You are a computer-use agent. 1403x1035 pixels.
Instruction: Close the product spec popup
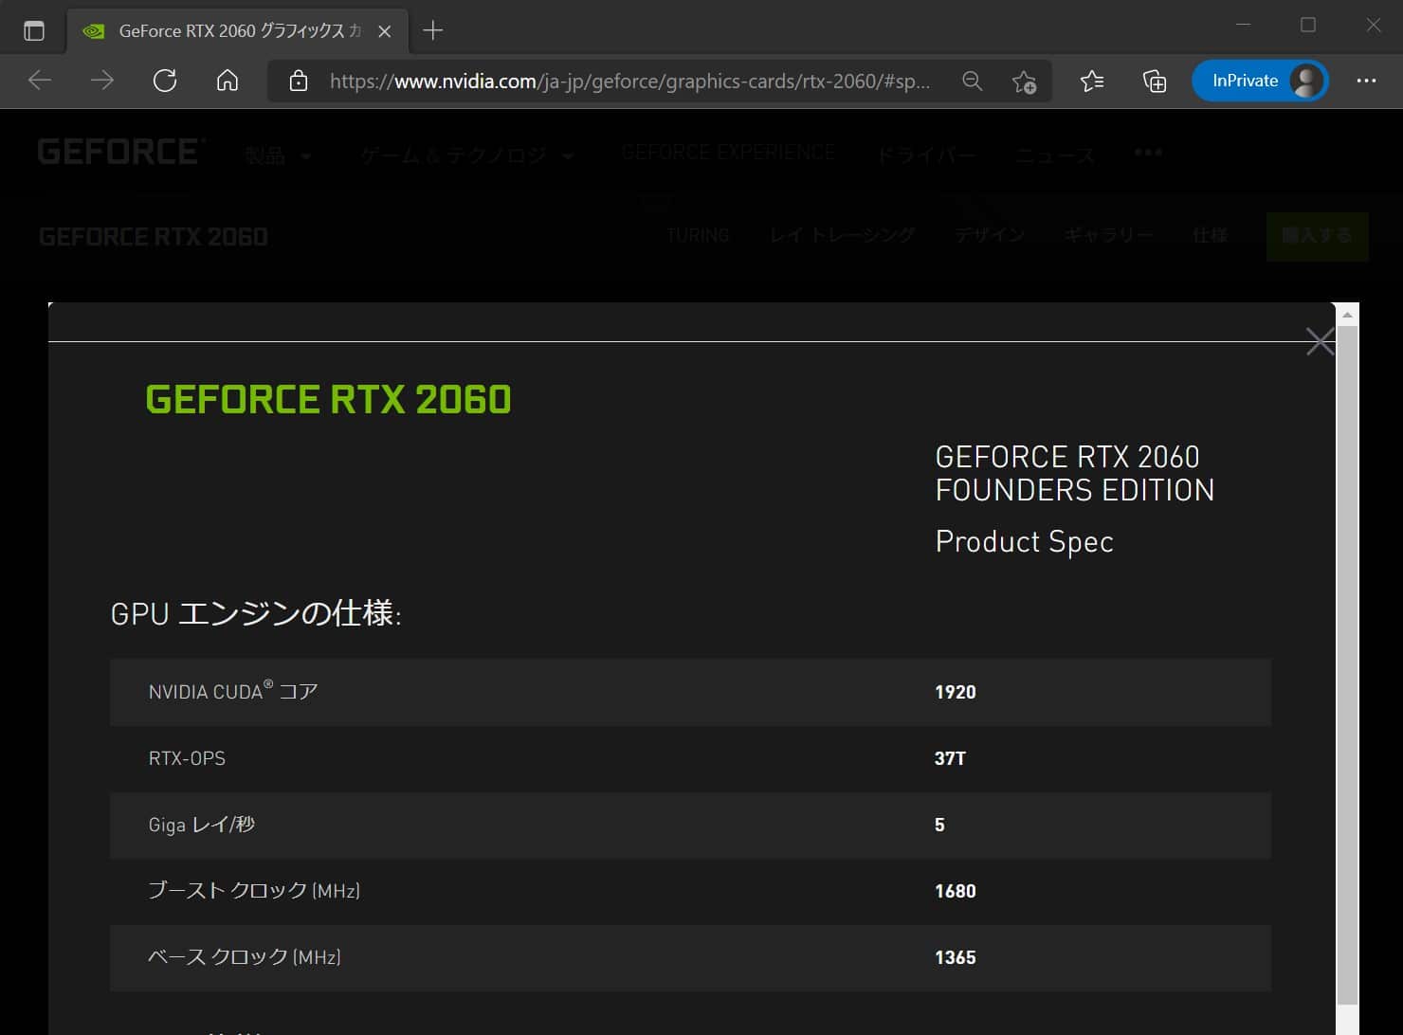click(1320, 341)
